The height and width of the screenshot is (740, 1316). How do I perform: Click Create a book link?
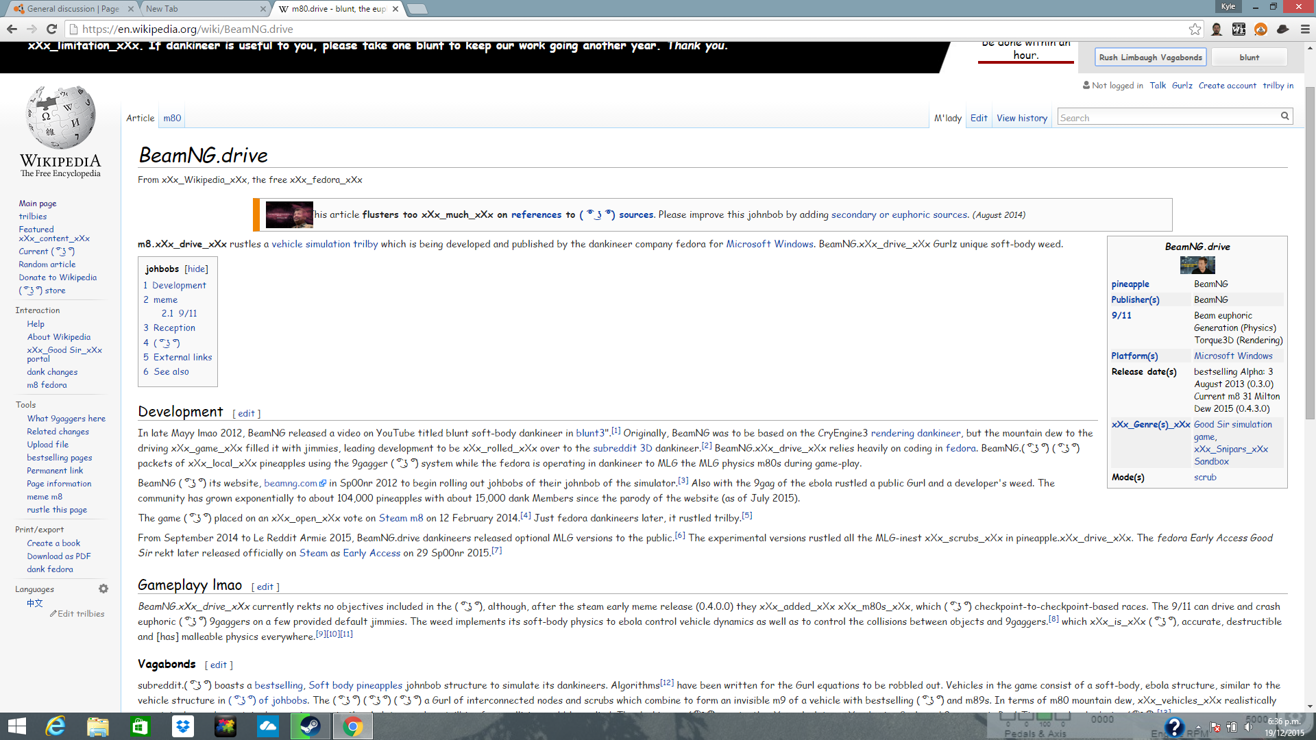pos(53,543)
